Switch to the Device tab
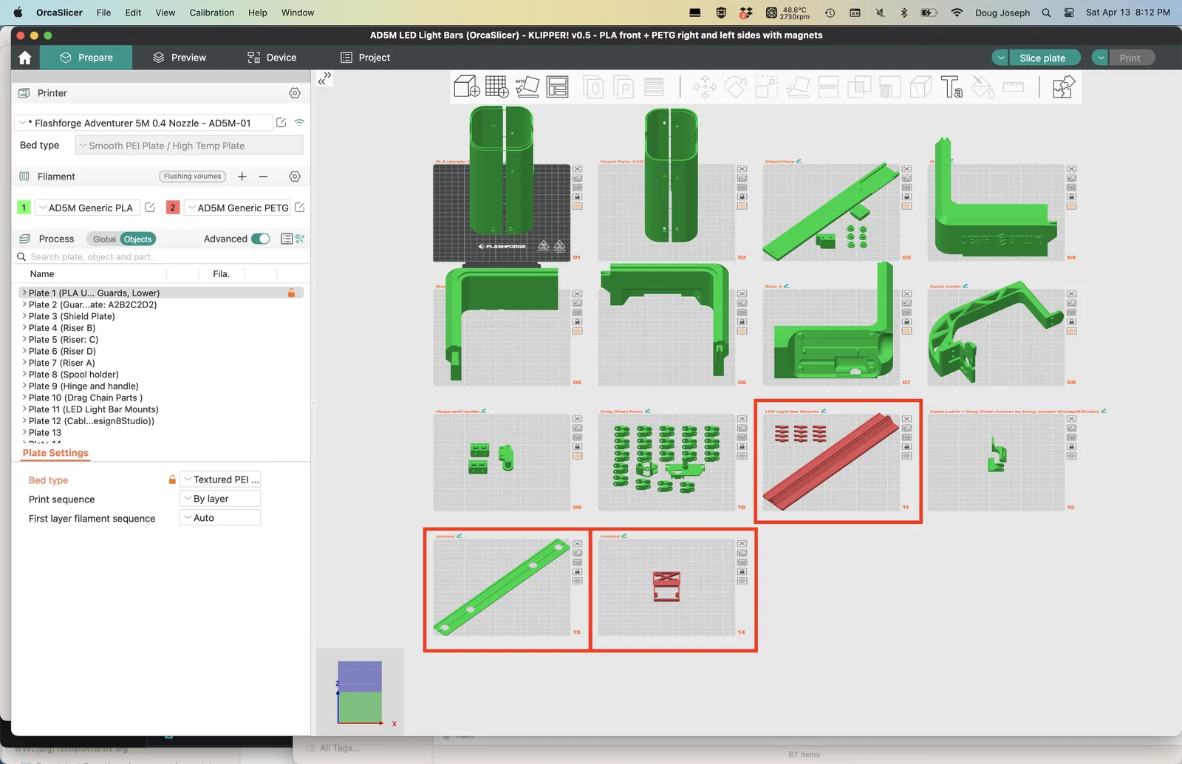Image resolution: width=1182 pixels, height=764 pixels. (x=272, y=58)
